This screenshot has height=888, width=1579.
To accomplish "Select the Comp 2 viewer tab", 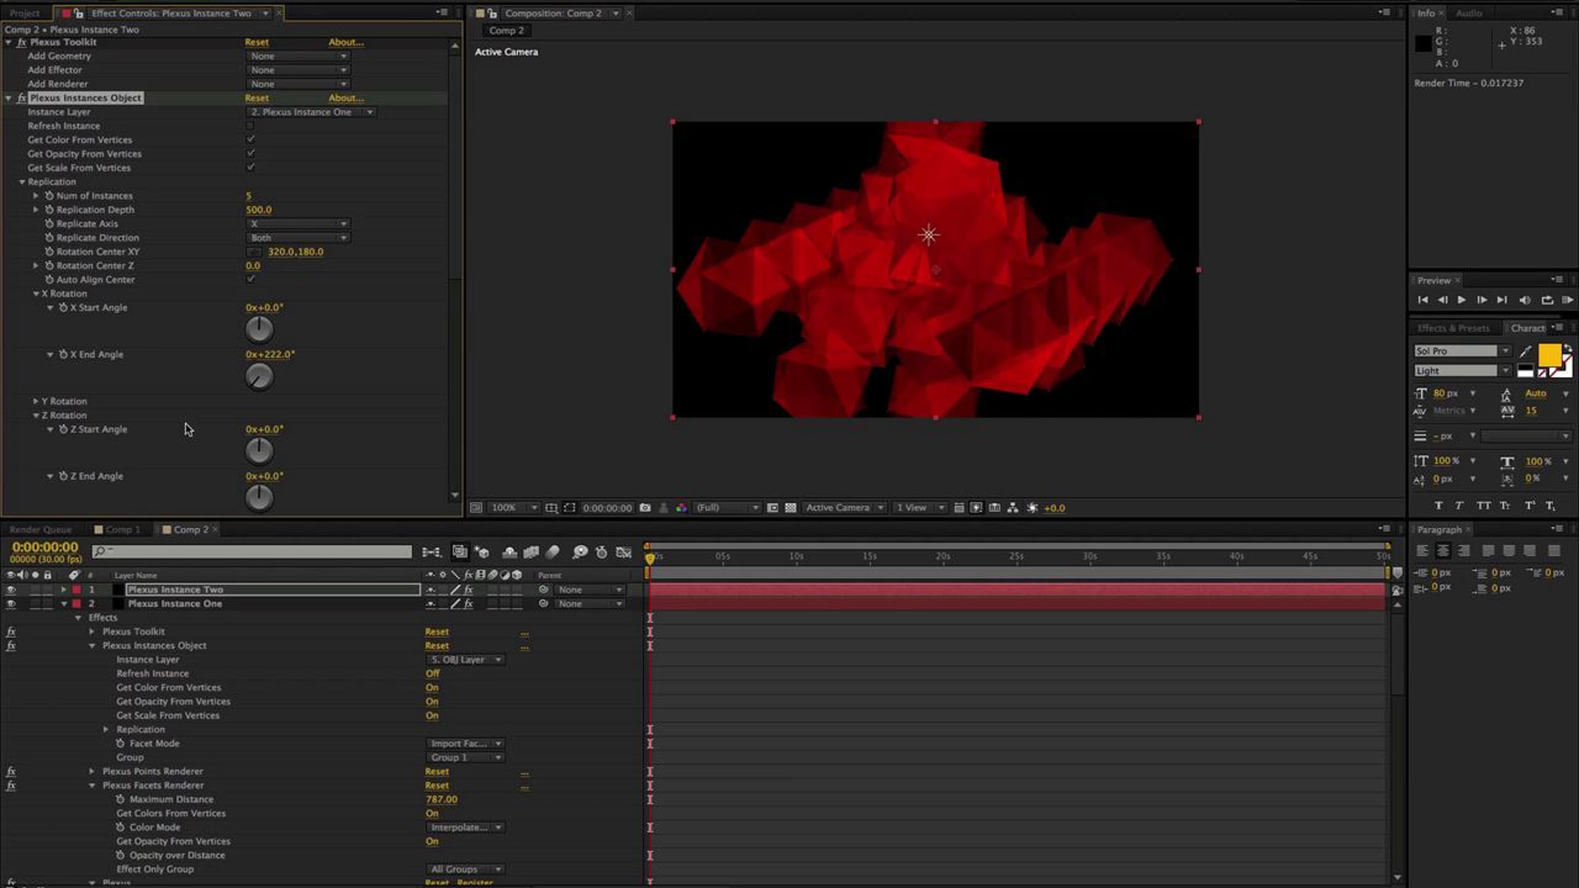I will (507, 30).
